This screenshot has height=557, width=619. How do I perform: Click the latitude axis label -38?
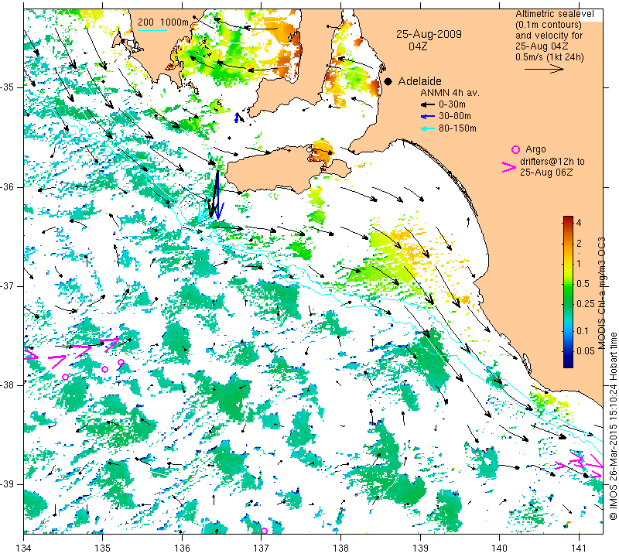tap(8, 385)
